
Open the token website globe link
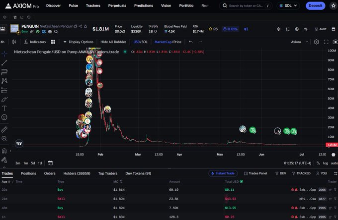50,32
